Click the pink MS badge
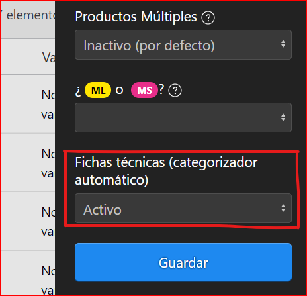The height and width of the screenshot is (296, 307). [144, 90]
